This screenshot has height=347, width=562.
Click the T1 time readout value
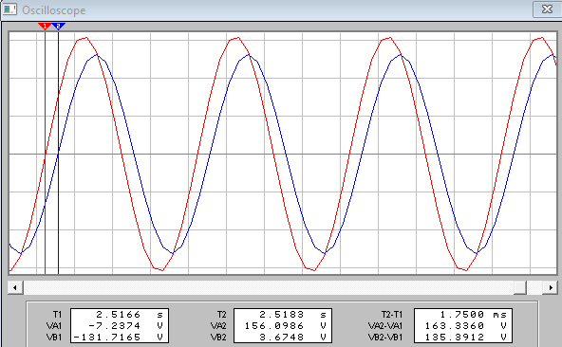(120, 315)
